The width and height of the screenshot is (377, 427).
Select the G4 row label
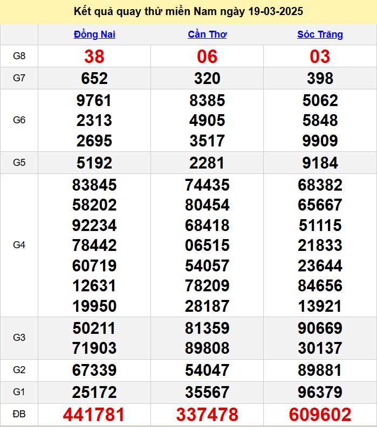point(19,245)
